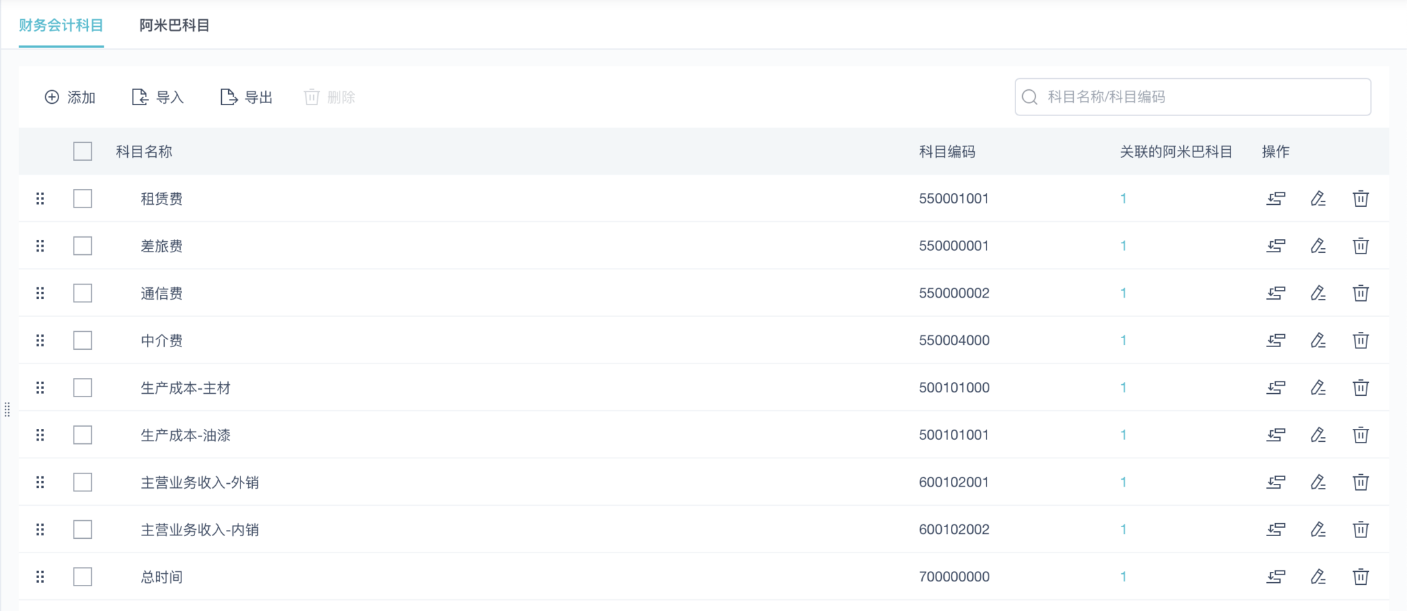Toggle the select-all checkbox in table header

pyautogui.click(x=82, y=151)
